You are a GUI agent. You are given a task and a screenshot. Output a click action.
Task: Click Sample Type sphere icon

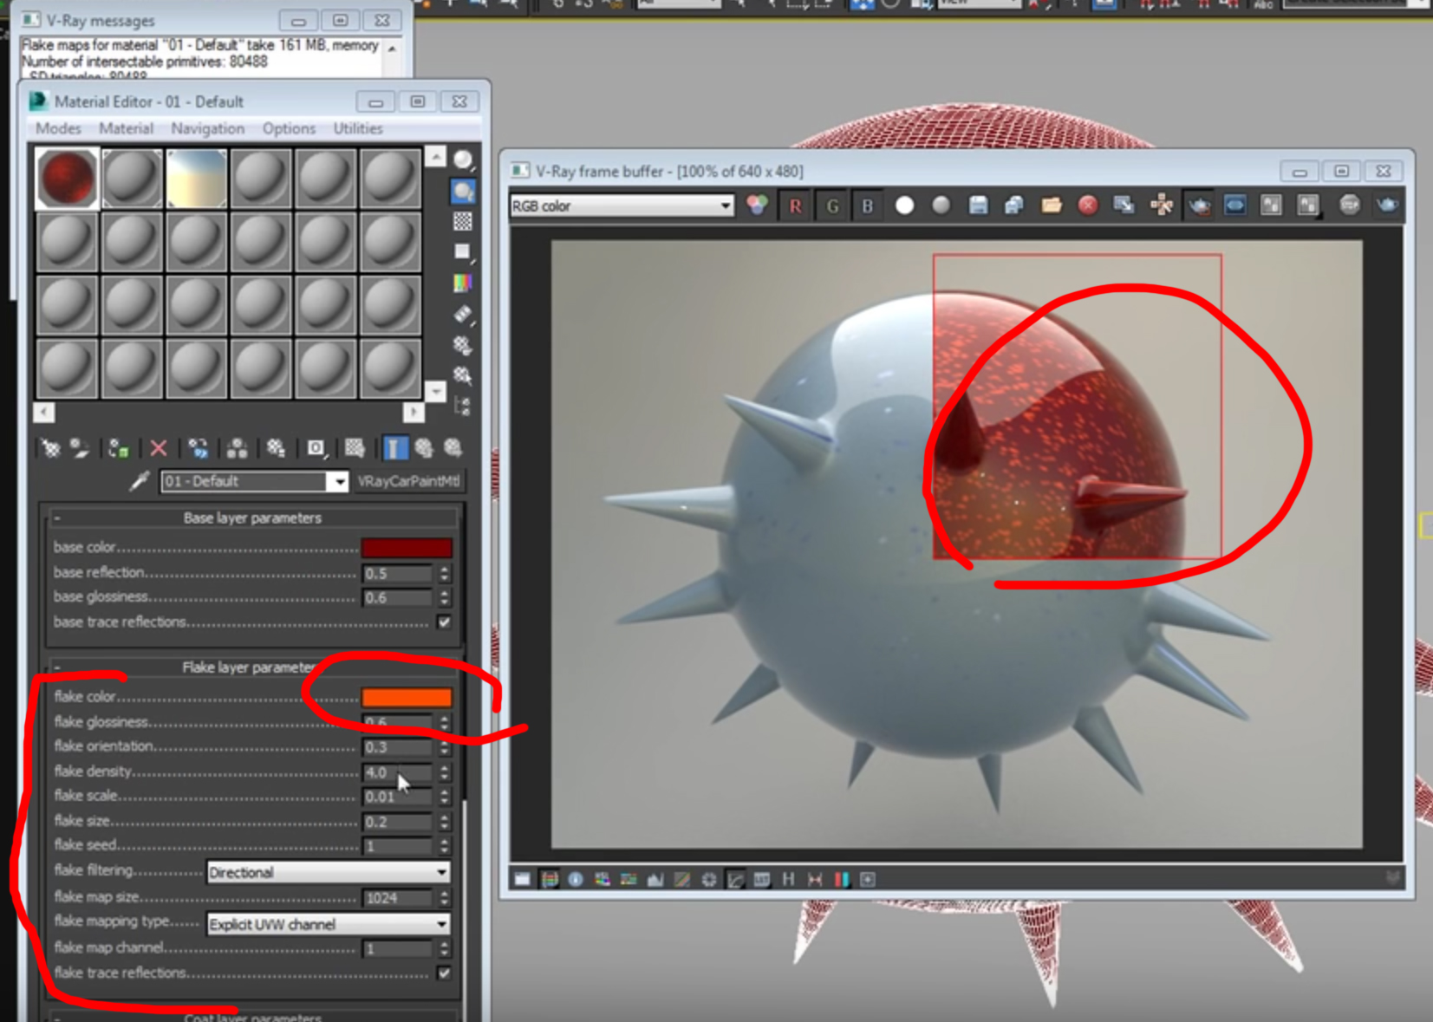(463, 159)
